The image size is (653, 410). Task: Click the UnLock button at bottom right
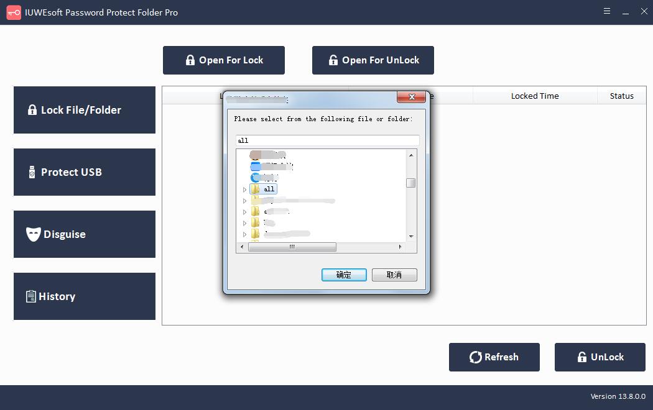(x=600, y=357)
